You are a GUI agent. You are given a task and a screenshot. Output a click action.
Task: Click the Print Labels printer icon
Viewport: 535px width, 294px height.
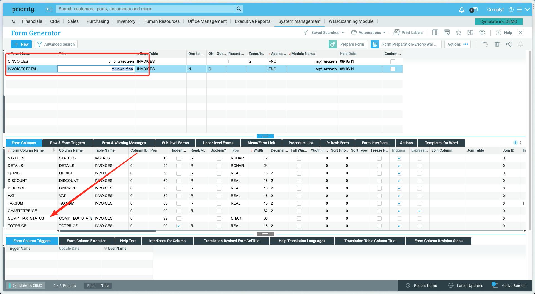397,32
